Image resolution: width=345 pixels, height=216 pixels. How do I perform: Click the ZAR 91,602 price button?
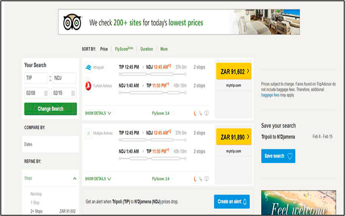pos(234,71)
